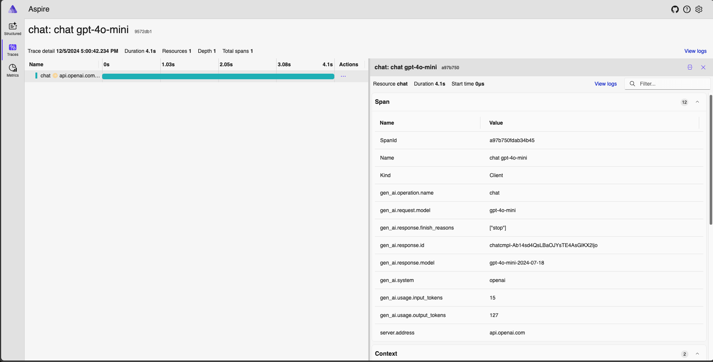Click View logs in the trace header
Viewport: 713px width, 362px height.
(695, 51)
